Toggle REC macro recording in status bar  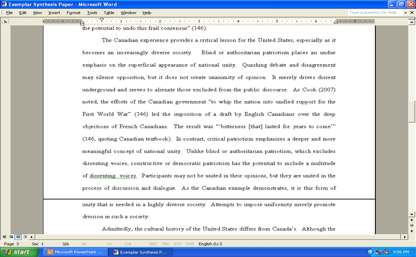[153, 244]
